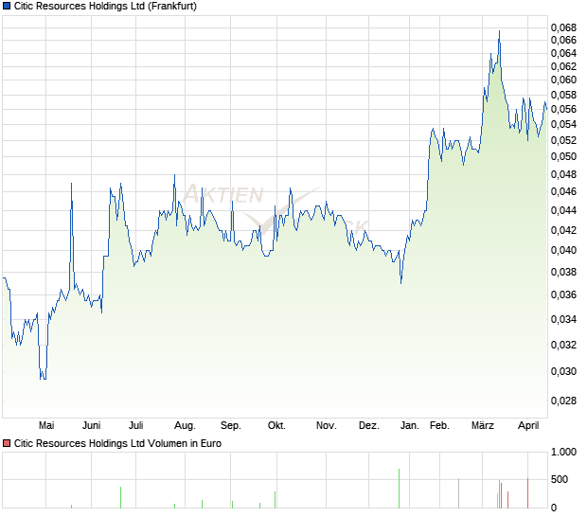Click the 0,064 price axis value
Image resolution: width=587 pixels, height=517 pixels.
point(563,54)
